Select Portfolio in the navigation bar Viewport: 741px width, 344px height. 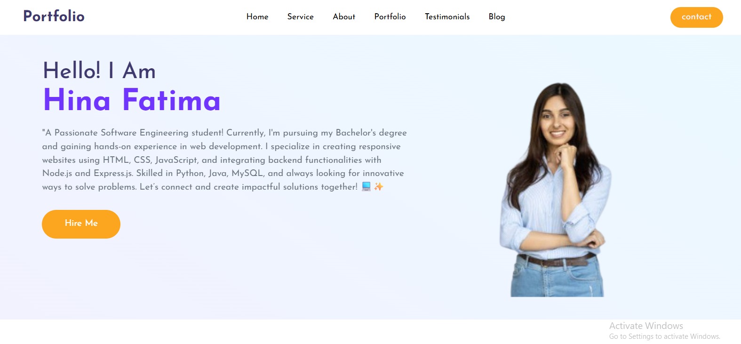click(x=390, y=16)
